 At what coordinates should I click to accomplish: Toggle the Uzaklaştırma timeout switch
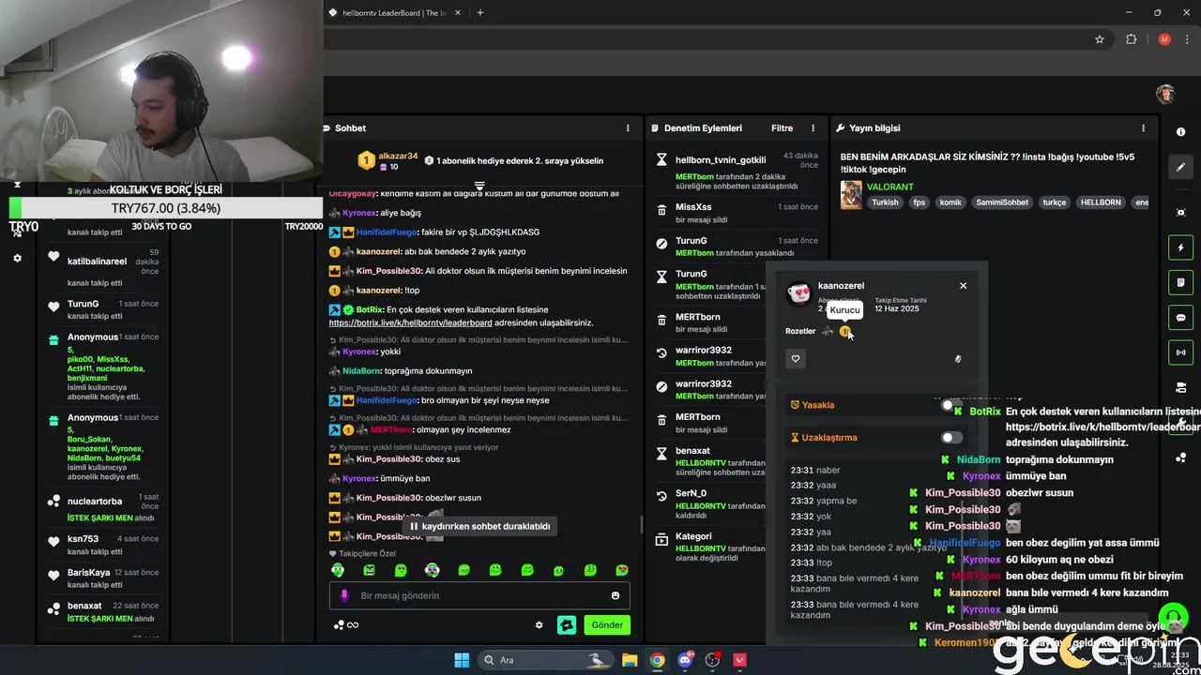tap(951, 438)
